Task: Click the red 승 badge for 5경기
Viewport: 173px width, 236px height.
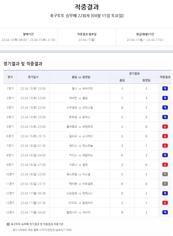Action: pos(165,127)
